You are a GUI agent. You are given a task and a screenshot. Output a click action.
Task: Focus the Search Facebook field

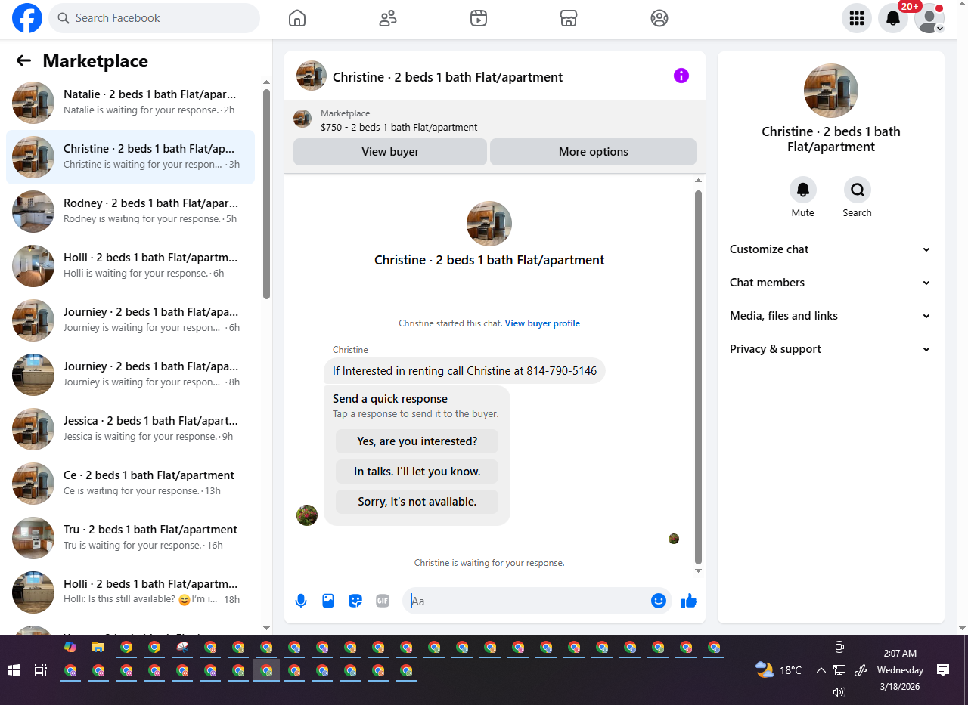(154, 18)
